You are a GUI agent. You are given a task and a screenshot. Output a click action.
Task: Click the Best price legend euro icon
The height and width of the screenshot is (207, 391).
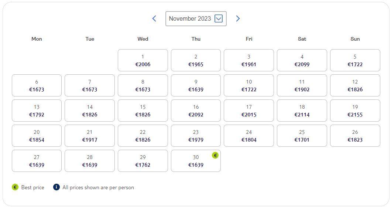(15, 187)
